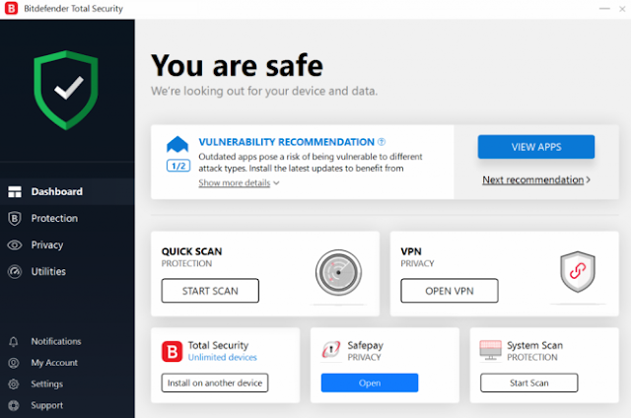Open the Utilities section
The height and width of the screenshot is (418, 631).
pyautogui.click(x=67, y=271)
